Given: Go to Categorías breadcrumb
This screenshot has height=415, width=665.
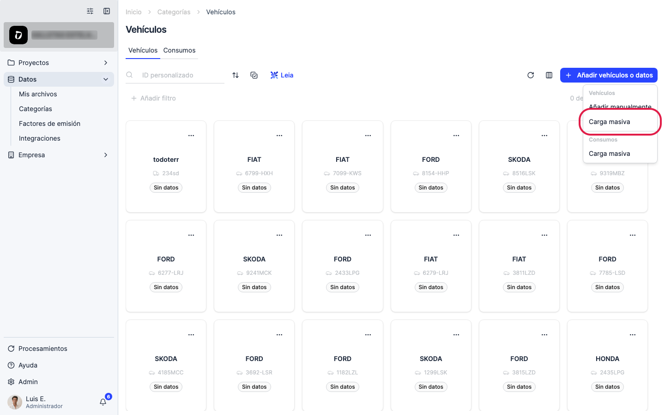Looking at the screenshot, I should [174, 12].
